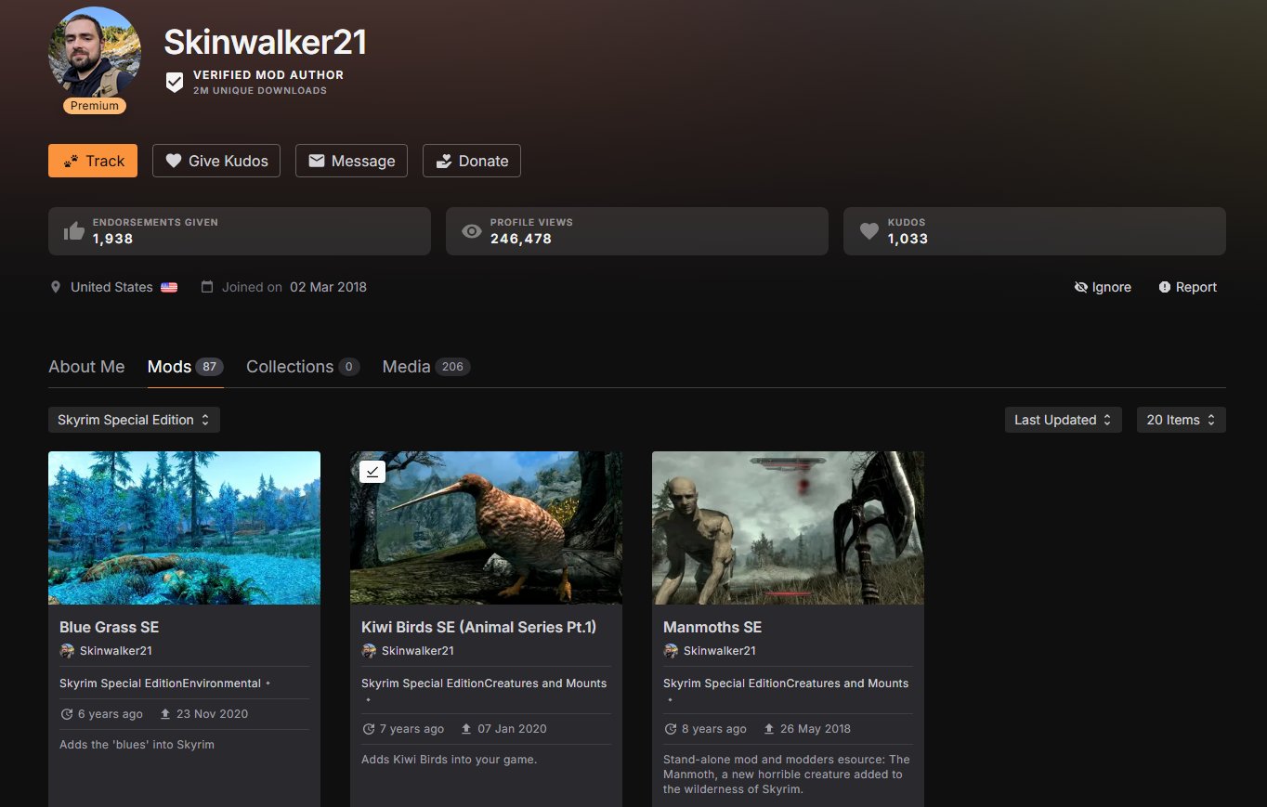Open the Media tab

click(x=426, y=367)
